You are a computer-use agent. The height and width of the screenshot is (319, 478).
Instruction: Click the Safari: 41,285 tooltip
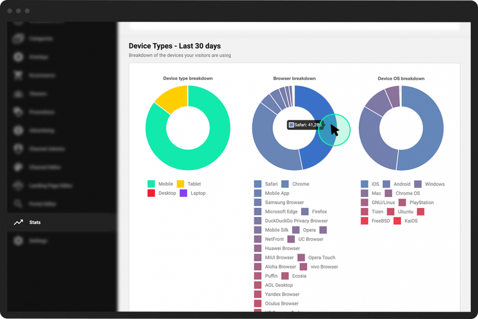point(305,125)
